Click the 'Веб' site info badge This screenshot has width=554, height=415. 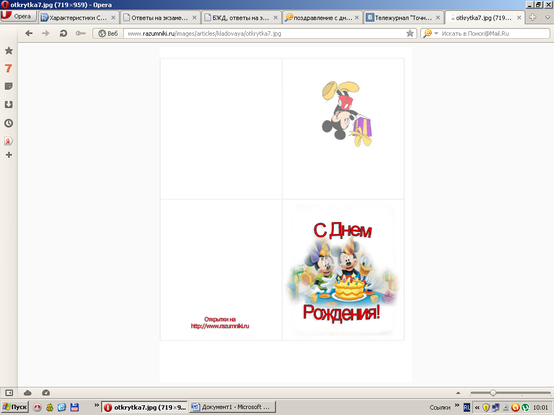point(108,34)
